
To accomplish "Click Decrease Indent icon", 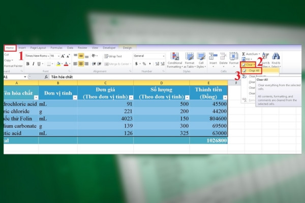I will click(x=94, y=64).
